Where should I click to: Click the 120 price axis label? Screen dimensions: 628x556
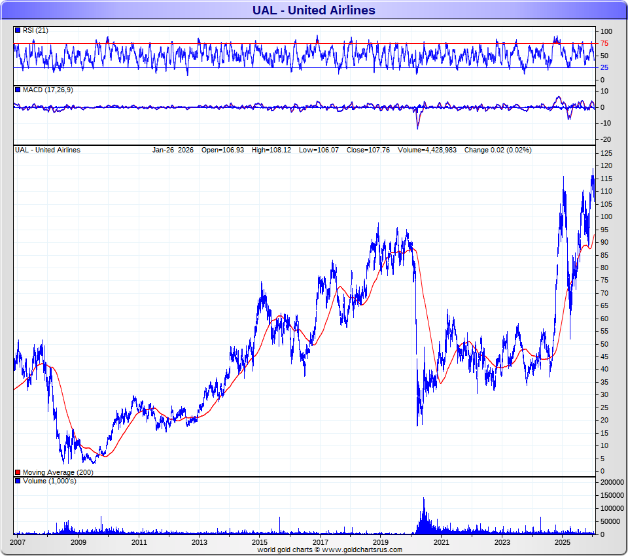[606, 165]
